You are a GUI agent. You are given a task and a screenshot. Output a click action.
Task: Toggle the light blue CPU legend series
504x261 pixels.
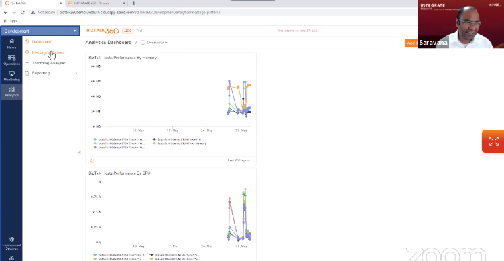click(x=119, y=255)
